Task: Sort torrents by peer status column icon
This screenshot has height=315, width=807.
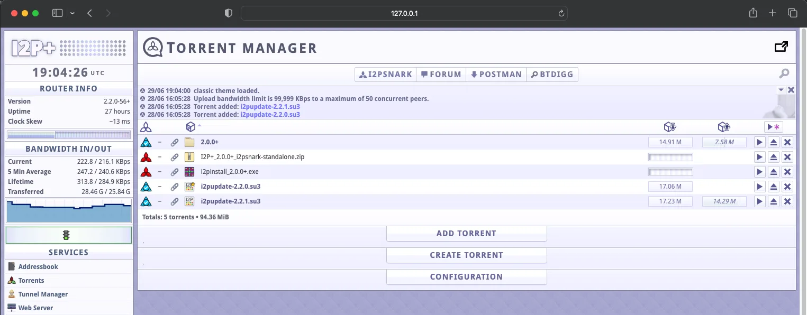Action: pyautogui.click(x=146, y=127)
